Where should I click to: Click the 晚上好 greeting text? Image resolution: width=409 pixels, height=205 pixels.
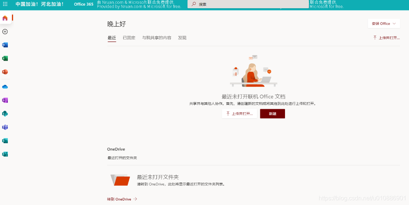click(x=117, y=24)
